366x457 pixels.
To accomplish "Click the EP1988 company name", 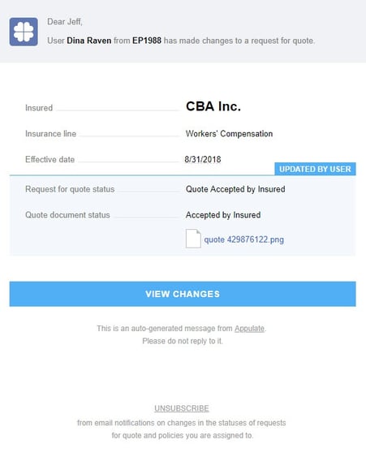I will click(147, 41).
